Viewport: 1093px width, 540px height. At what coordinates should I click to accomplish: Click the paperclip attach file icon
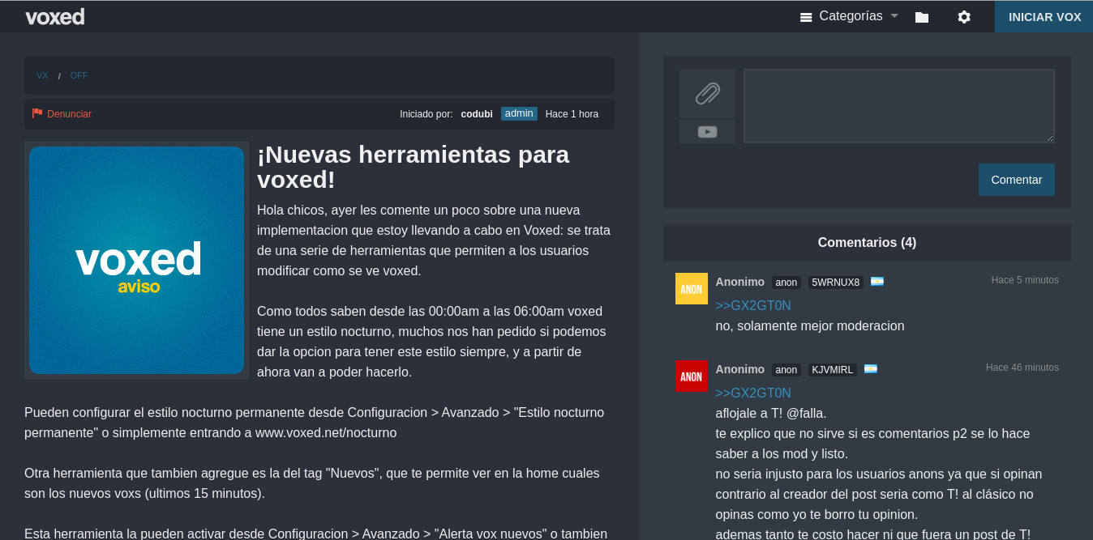click(x=707, y=93)
